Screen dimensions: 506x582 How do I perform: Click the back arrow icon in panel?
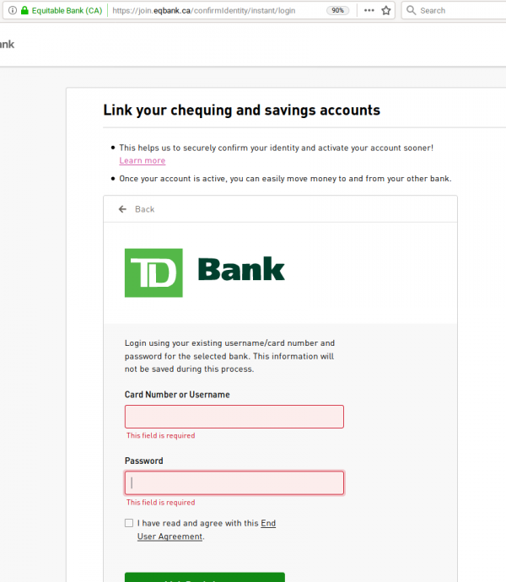[122, 209]
